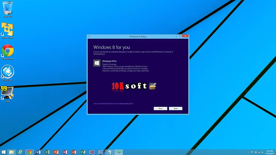Screen dimensions: 276x155
Task: Launch Excel from the taskbar
Action: [47, 152]
